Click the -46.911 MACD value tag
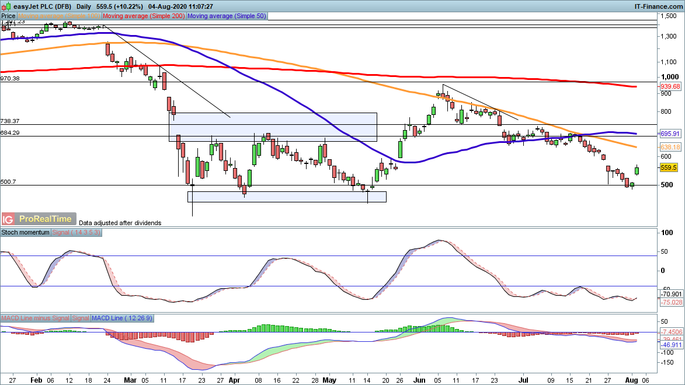 [x=670, y=345]
